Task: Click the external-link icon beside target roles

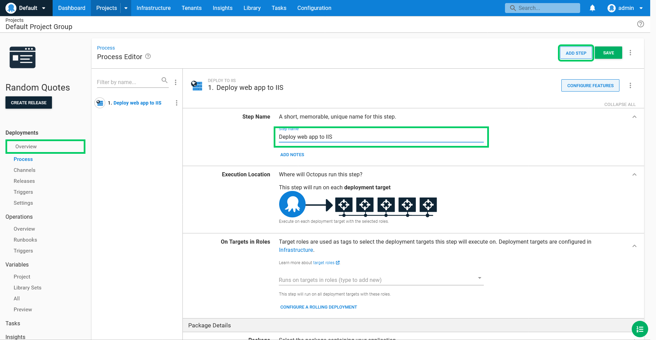Action: point(338,263)
